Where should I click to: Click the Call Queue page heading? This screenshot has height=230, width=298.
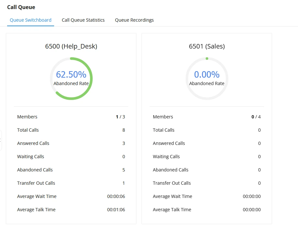21,7
